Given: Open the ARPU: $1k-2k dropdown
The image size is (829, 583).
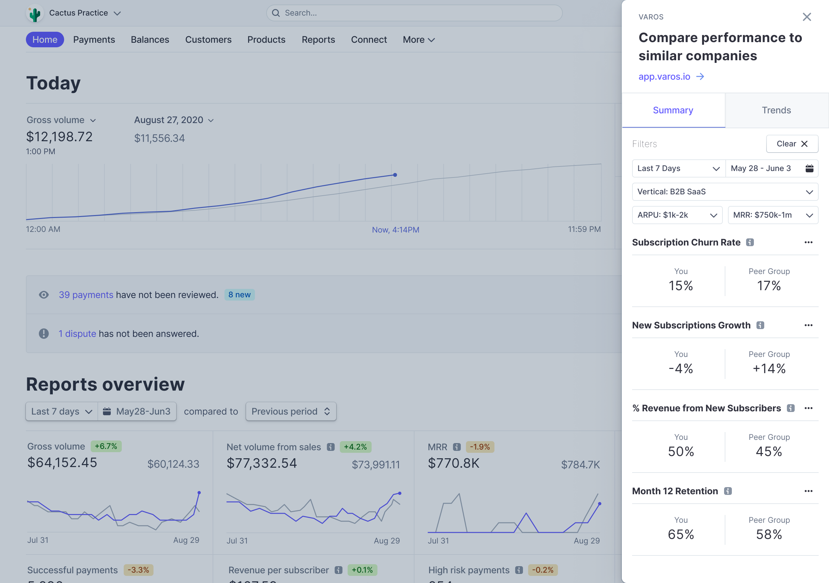Looking at the screenshot, I should [x=677, y=215].
